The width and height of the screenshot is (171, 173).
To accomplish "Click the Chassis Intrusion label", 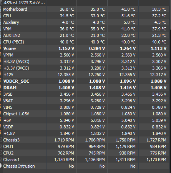I will pos(19,166).
